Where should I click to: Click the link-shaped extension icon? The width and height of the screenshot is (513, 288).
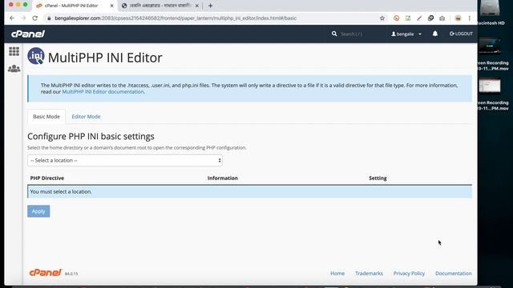click(430, 18)
